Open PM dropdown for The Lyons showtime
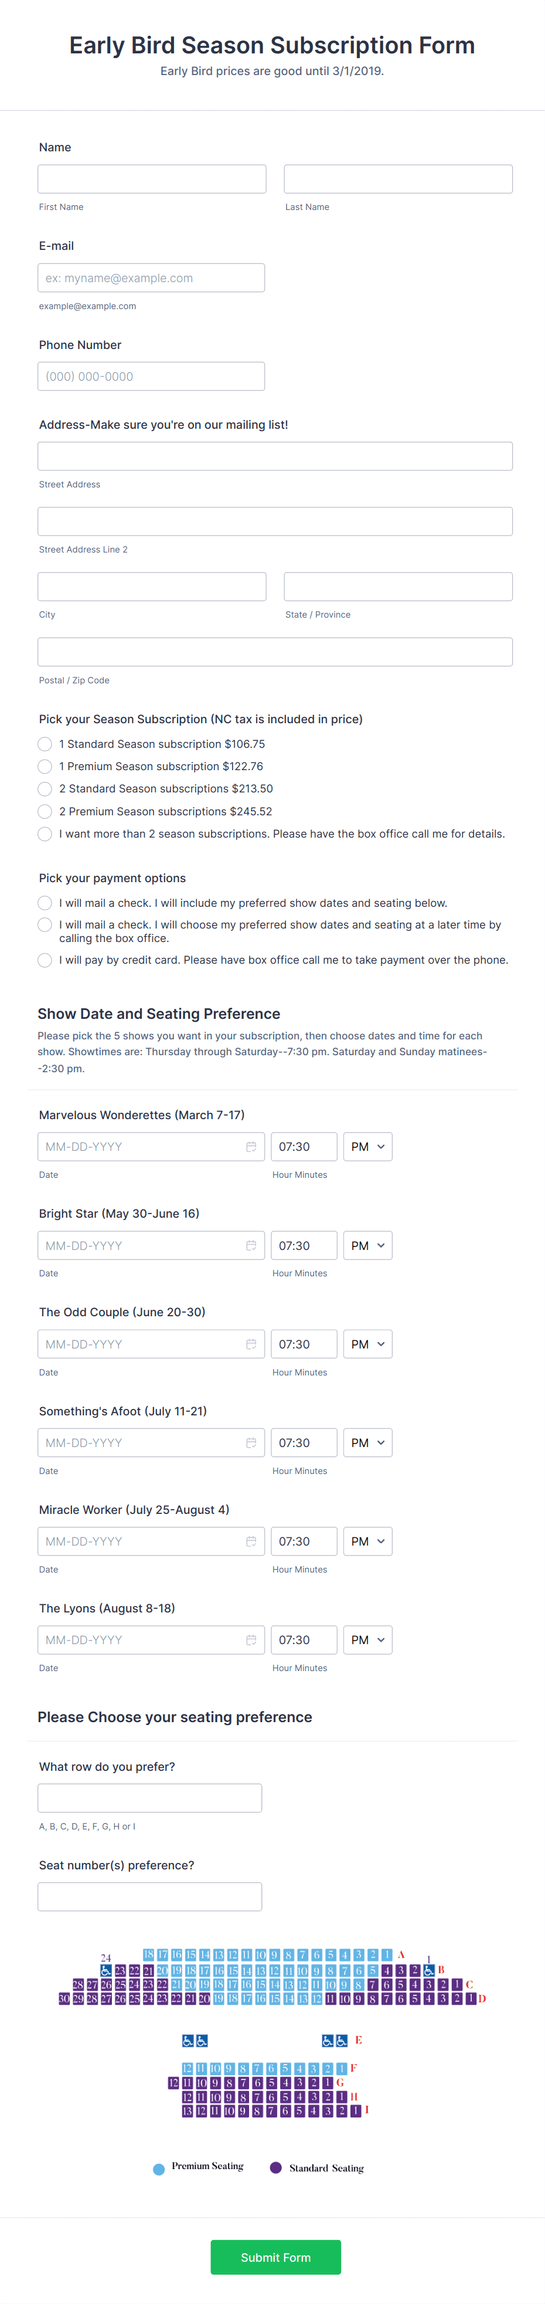 [367, 1639]
